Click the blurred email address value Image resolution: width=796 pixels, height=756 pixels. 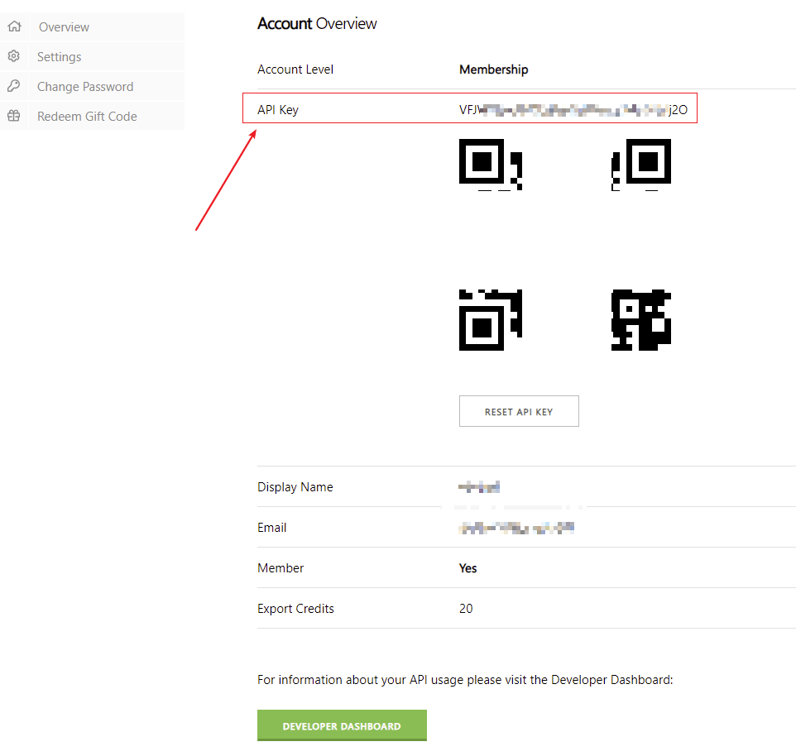tap(516, 528)
